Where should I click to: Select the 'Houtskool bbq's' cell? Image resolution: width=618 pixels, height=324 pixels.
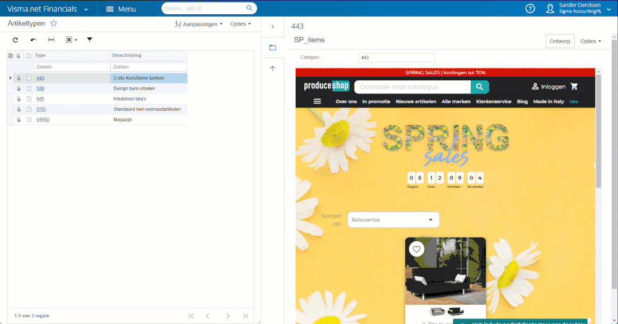click(x=149, y=99)
